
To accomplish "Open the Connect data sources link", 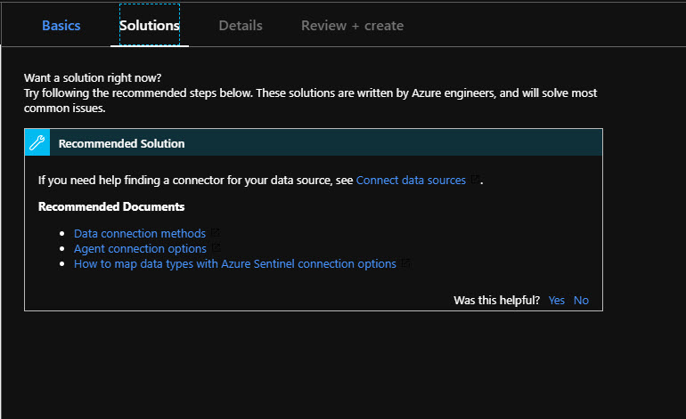I will (411, 180).
